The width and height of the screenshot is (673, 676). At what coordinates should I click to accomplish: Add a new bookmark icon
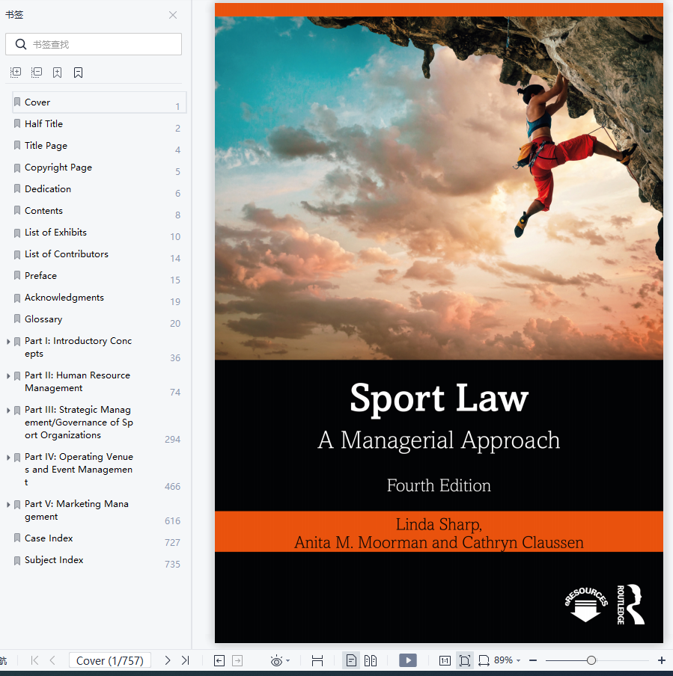point(58,73)
